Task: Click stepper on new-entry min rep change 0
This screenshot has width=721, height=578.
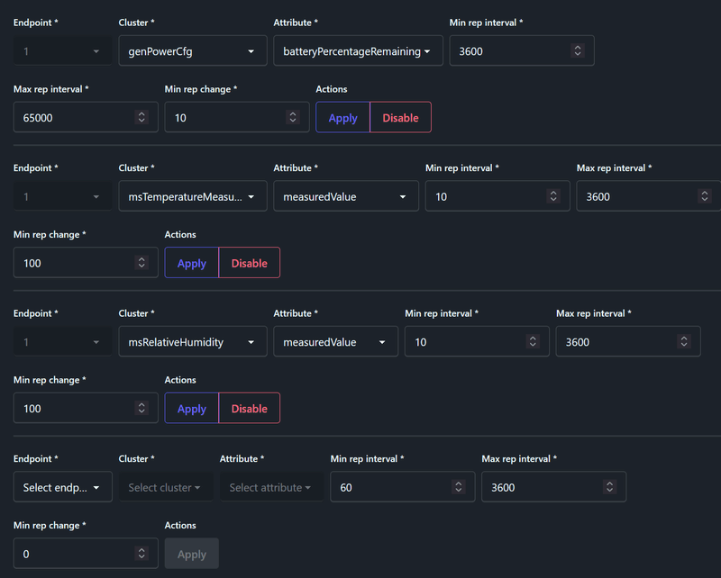Action: (141, 554)
